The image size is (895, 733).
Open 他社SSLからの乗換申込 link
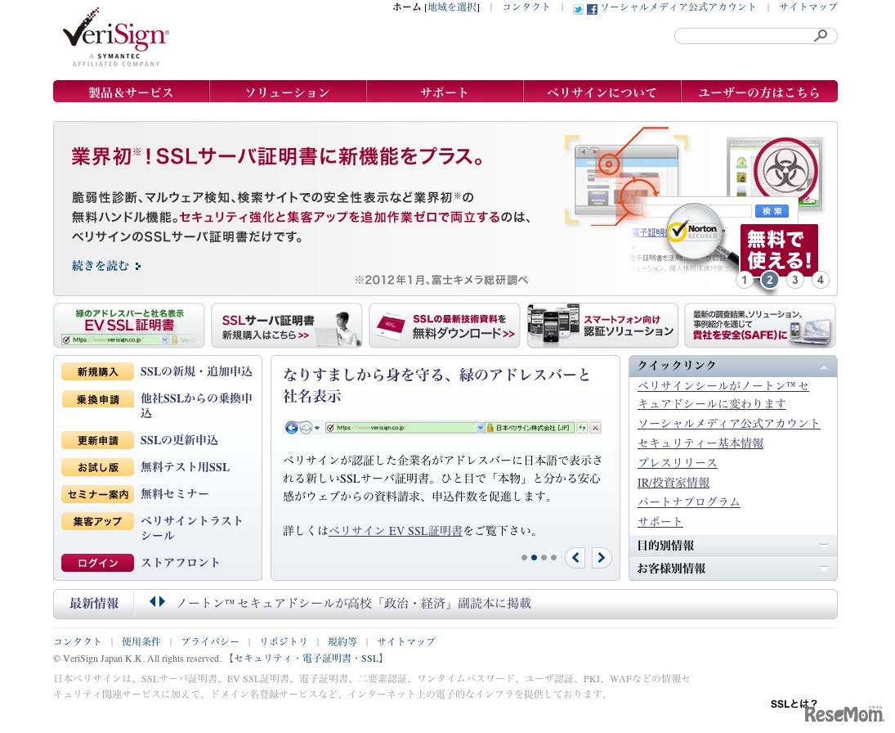(x=196, y=405)
